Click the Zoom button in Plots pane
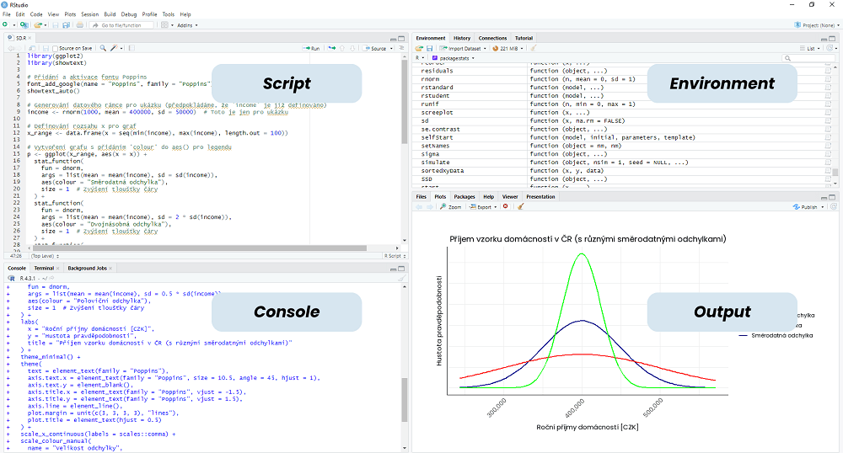The height and width of the screenshot is (453, 843). 450,207
